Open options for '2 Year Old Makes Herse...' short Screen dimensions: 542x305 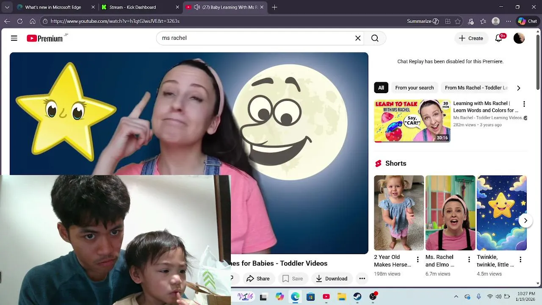click(418, 260)
